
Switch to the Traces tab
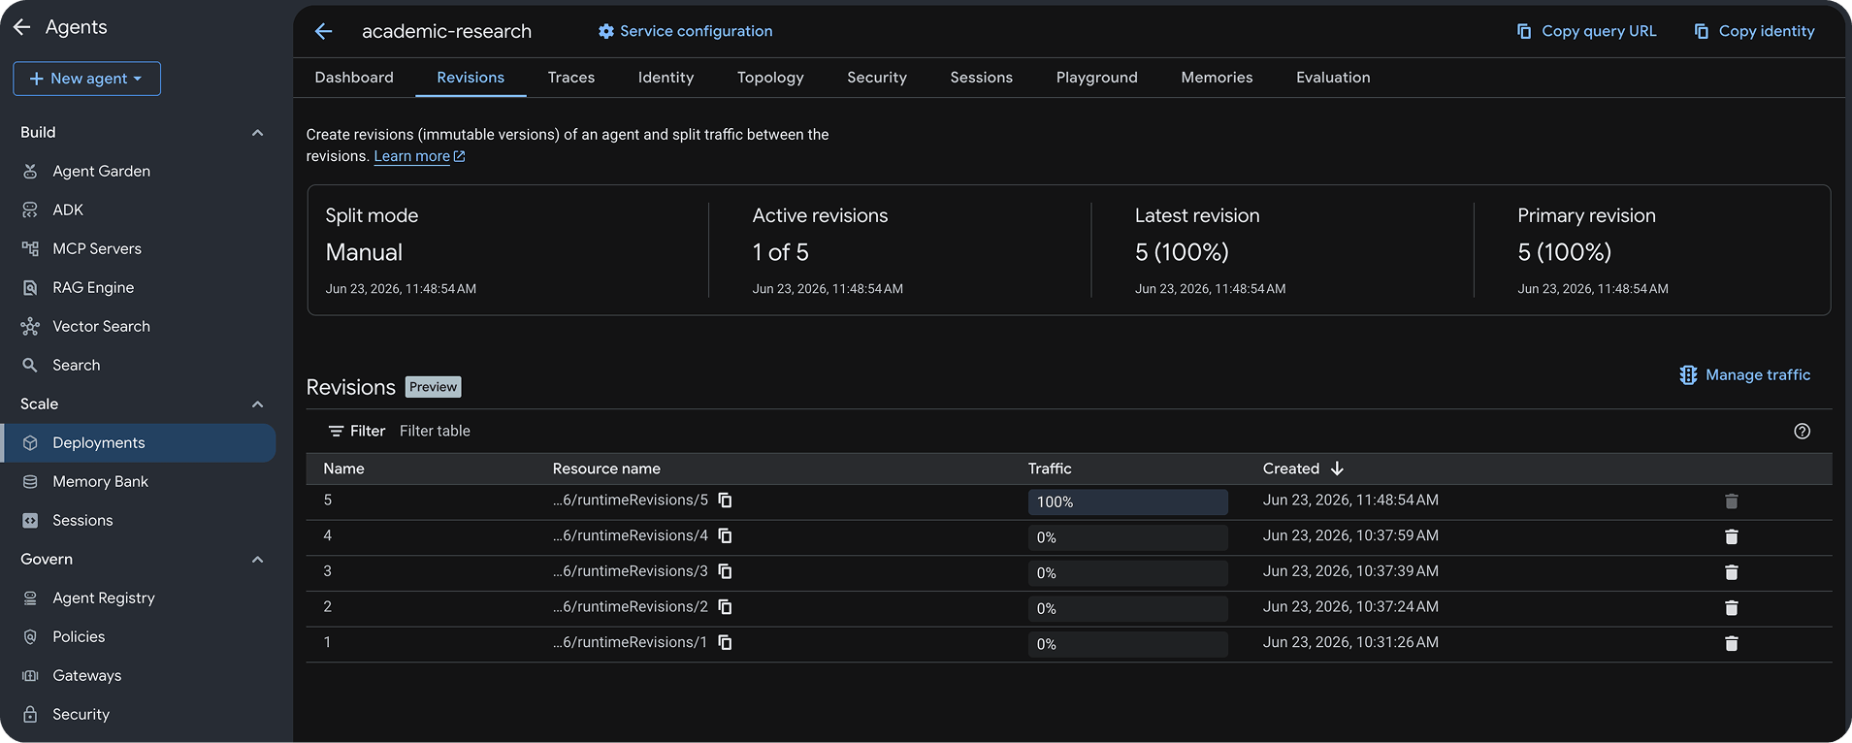tap(571, 78)
